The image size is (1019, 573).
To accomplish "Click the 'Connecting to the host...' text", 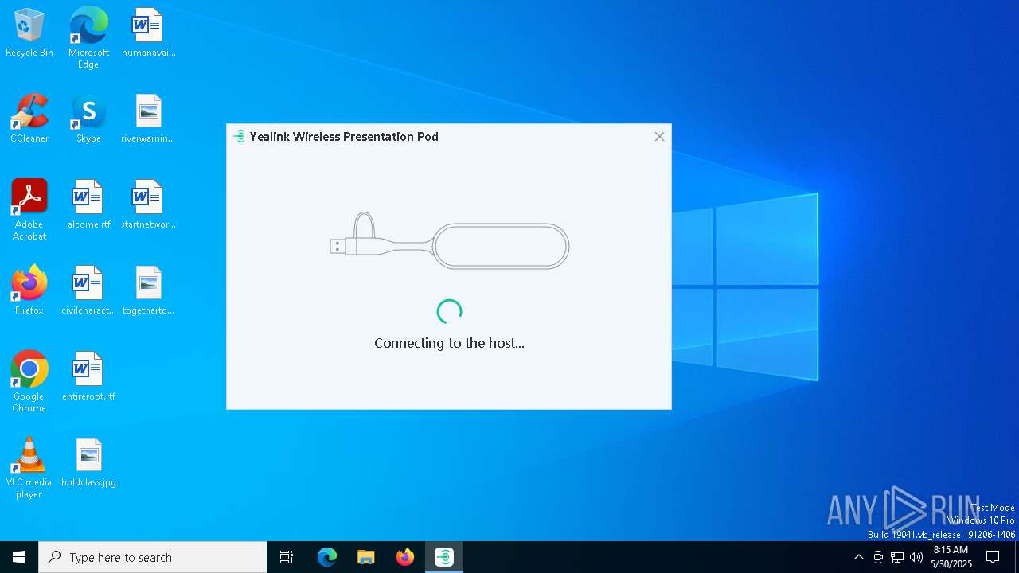I will click(x=449, y=343).
